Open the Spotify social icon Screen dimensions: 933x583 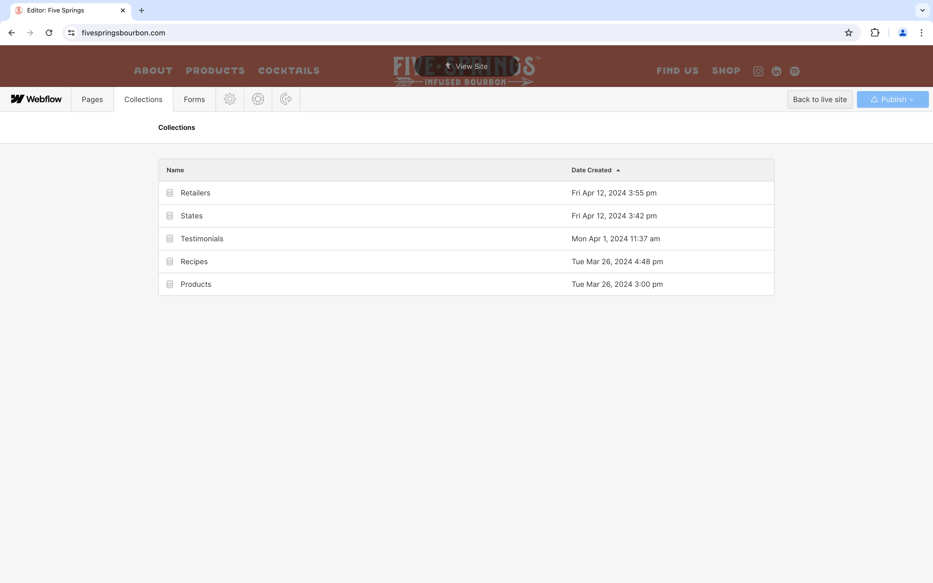795,71
